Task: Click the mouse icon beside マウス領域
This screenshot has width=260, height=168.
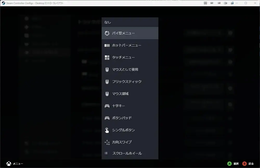Action: (x=107, y=94)
